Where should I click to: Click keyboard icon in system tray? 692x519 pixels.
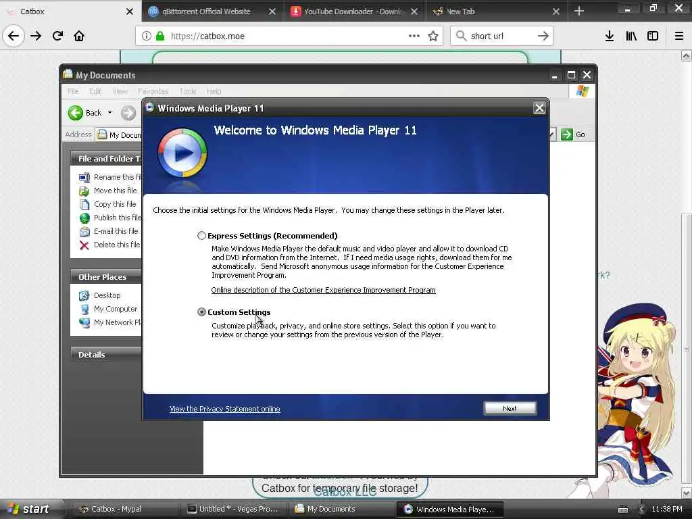[x=623, y=510]
